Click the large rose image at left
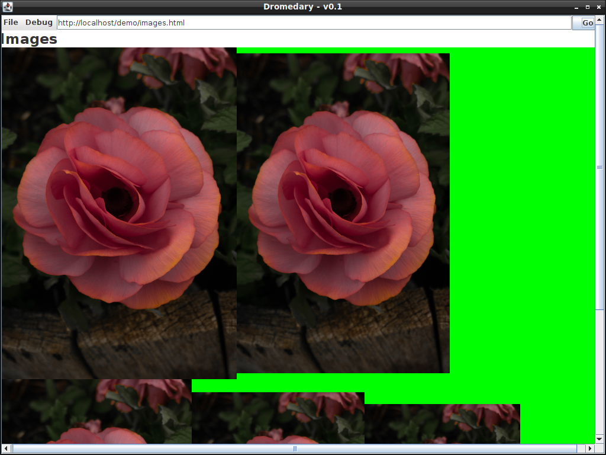Viewport: 606px width, 455px height. [x=119, y=213]
